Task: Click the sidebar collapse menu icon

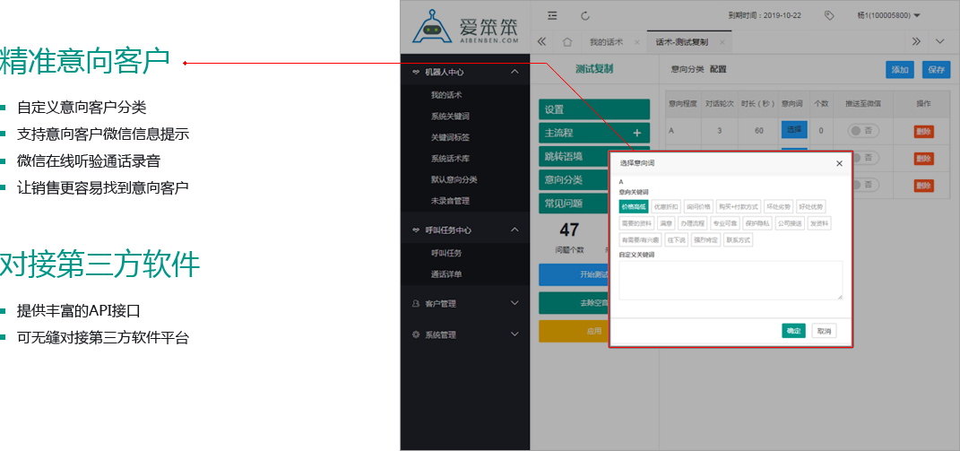Action: point(552,15)
